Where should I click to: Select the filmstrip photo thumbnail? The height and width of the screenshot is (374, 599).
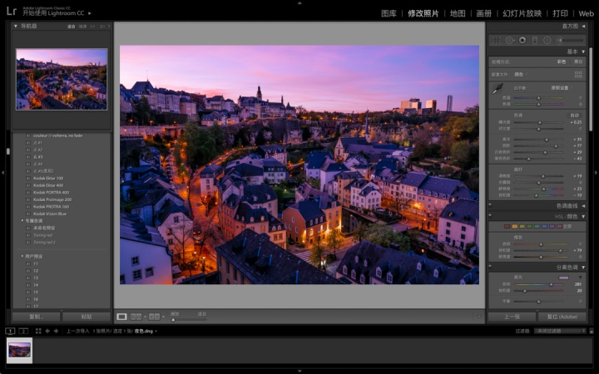point(19,350)
